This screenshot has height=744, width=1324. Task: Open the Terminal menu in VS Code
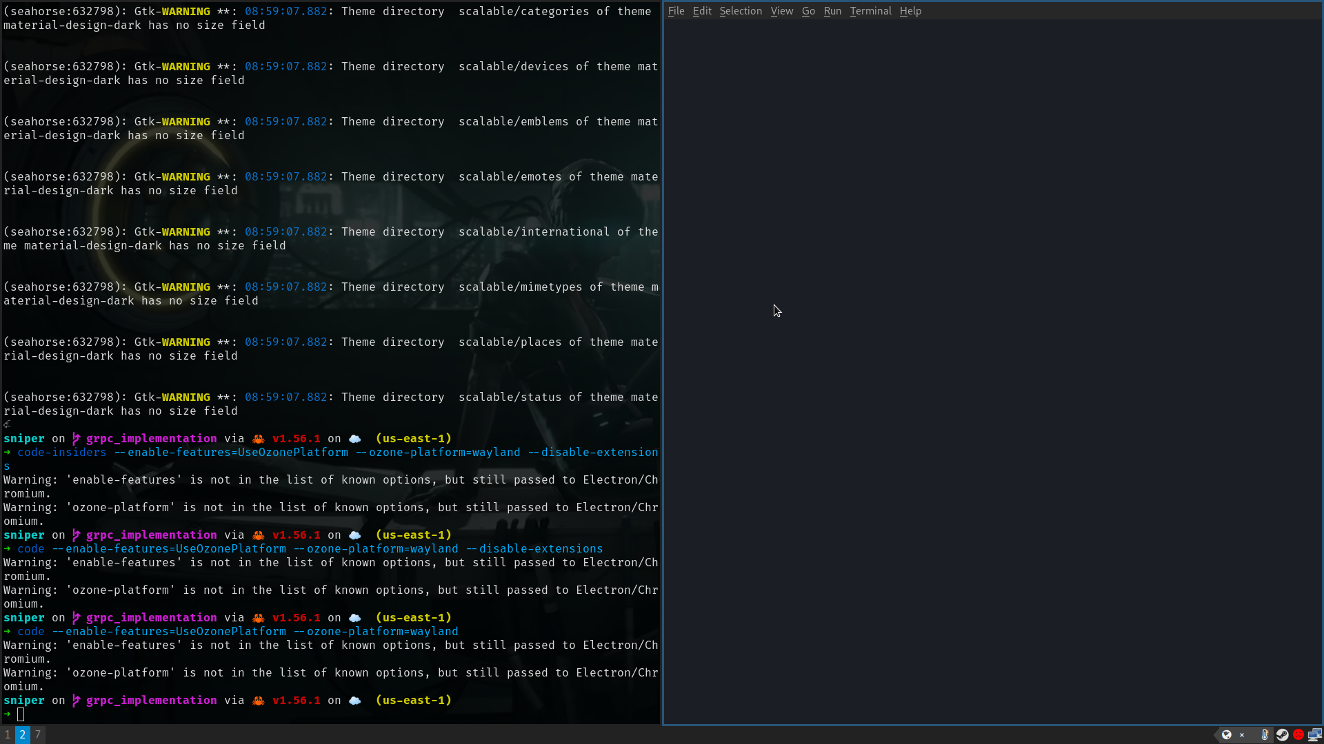(870, 11)
